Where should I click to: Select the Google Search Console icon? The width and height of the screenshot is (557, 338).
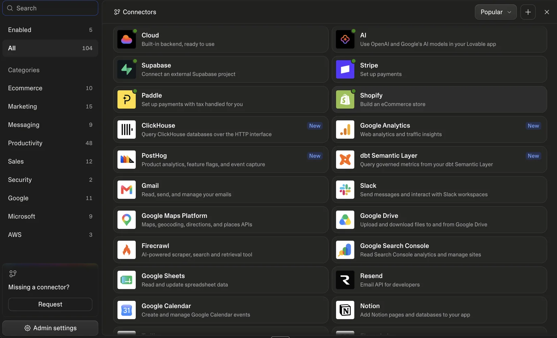point(345,250)
